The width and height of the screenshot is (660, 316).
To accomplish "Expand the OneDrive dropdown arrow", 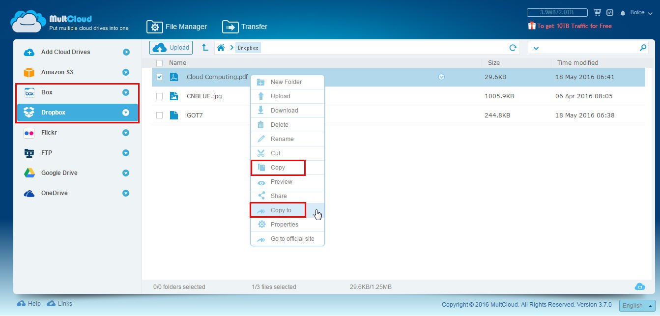I will tap(126, 193).
